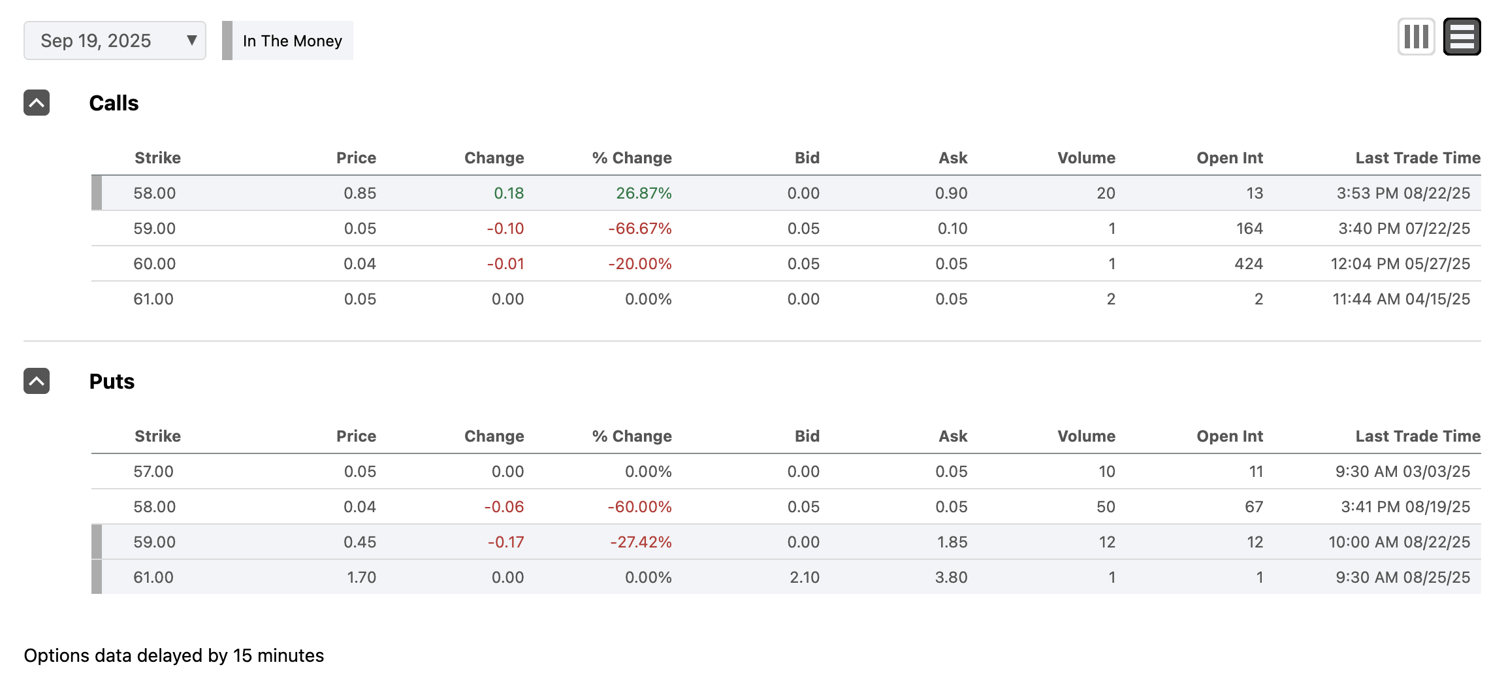Sort calls by Volume column header
This screenshot has width=1506, height=686.
tap(1086, 157)
